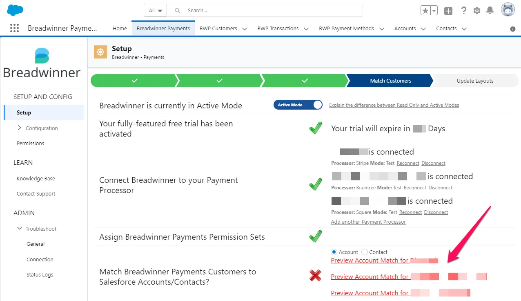Open Permissions in the sidebar
This screenshot has width=521, height=301.
pos(30,144)
